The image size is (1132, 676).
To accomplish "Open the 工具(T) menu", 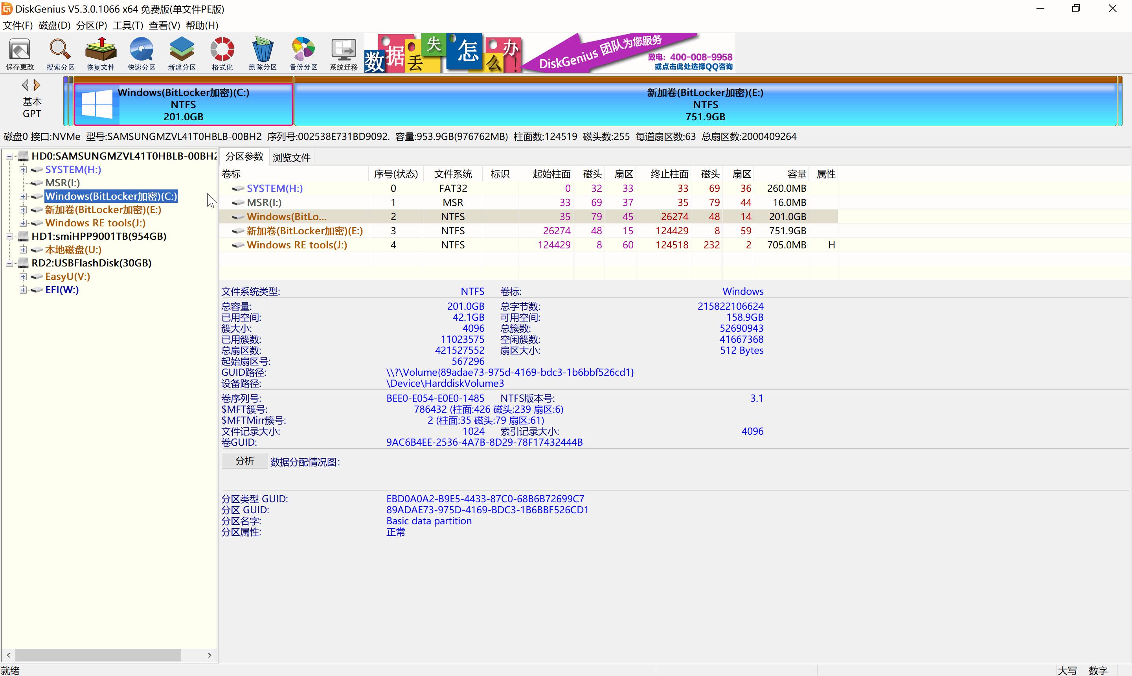I will coord(128,26).
